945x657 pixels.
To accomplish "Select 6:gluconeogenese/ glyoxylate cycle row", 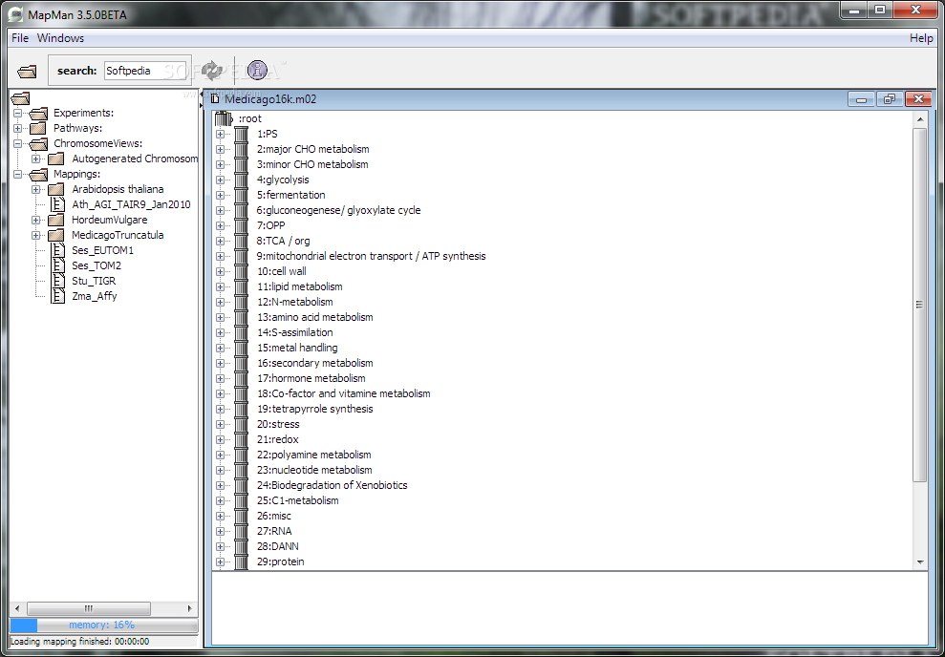I will (338, 210).
